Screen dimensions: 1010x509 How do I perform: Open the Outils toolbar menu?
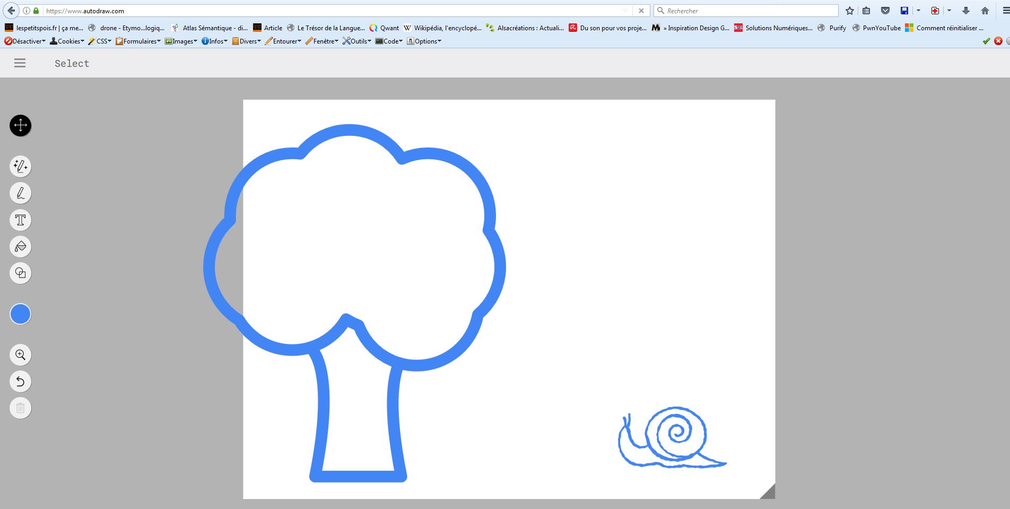point(356,41)
